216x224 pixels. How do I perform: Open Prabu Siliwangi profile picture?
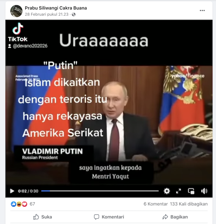(x=16, y=11)
